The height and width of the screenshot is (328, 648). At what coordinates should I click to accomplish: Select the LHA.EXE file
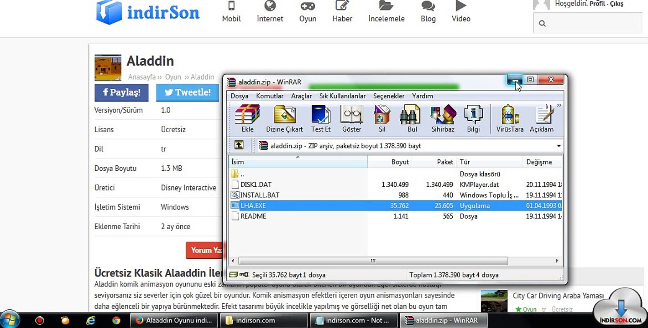pyautogui.click(x=396, y=205)
